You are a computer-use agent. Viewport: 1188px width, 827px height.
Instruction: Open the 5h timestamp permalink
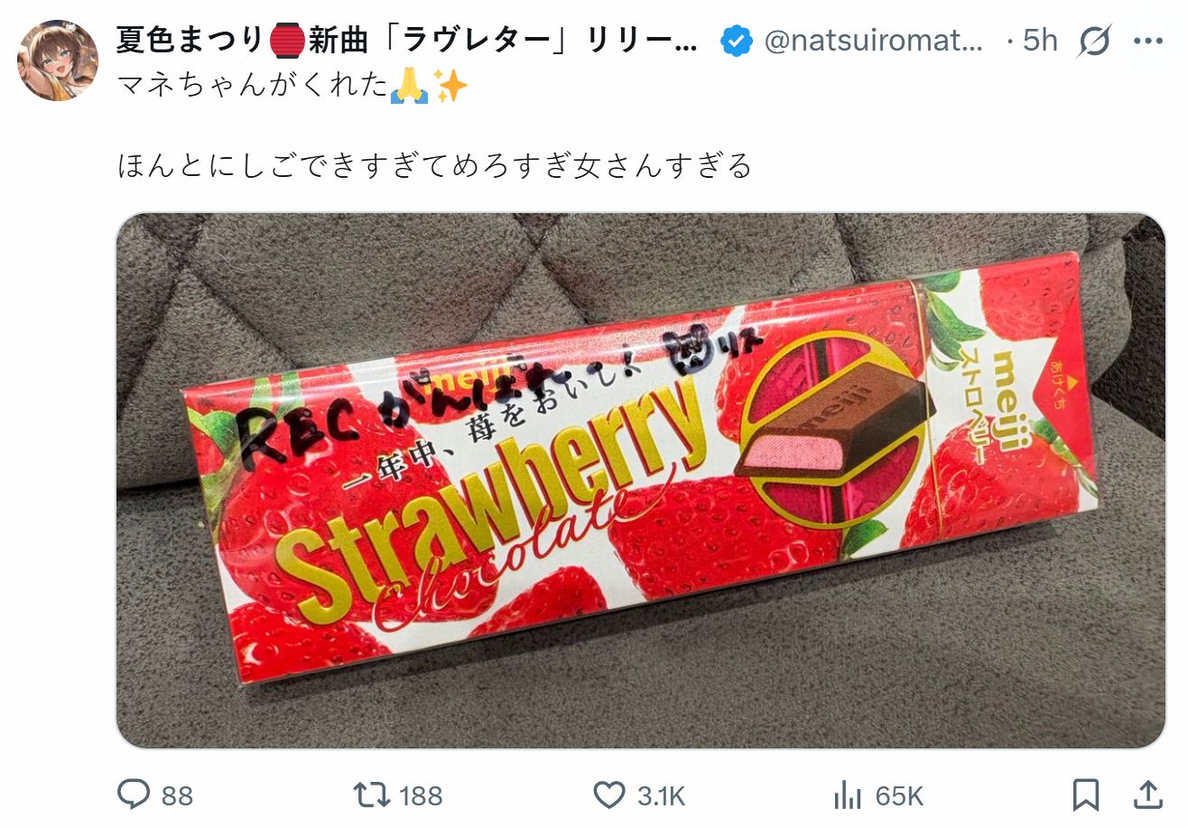[1040, 41]
